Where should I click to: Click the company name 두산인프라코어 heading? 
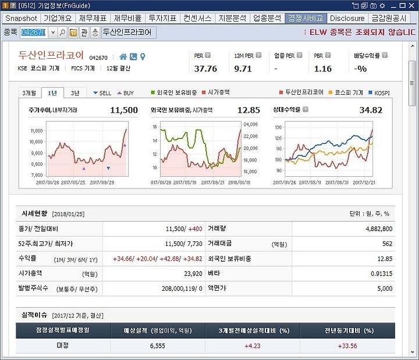pyautogui.click(x=51, y=55)
